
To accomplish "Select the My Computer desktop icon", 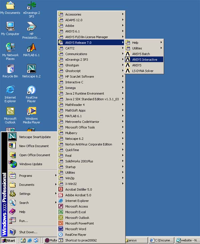I will (x=10, y=29).
